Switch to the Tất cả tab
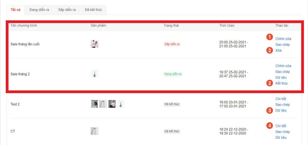Screen dimensions: 308x145 pyautogui.click(x=16, y=10)
